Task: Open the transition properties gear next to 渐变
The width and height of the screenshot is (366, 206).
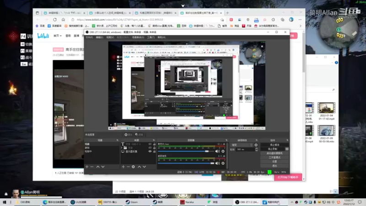Action: (256, 145)
